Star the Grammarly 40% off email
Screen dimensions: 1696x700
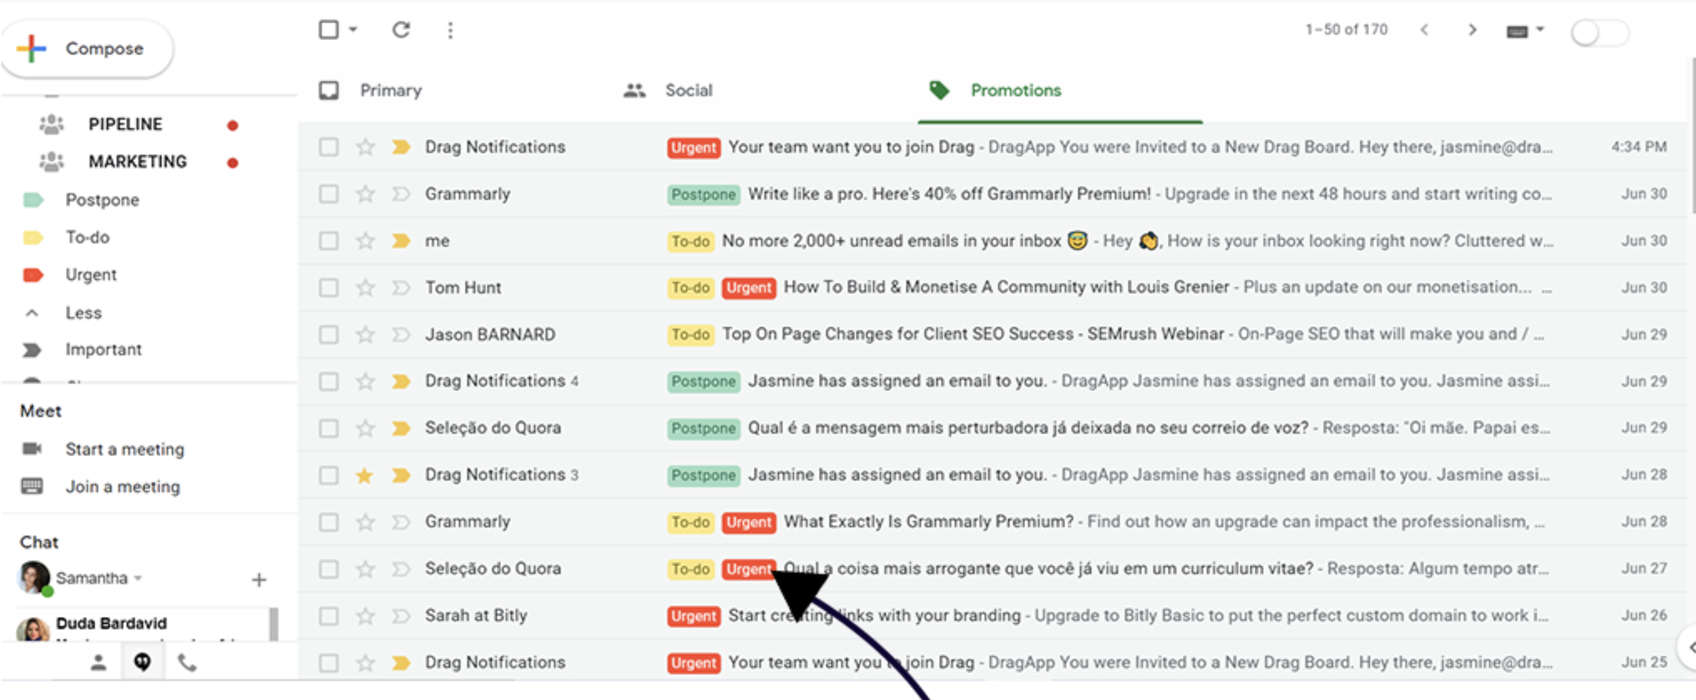[365, 194]
